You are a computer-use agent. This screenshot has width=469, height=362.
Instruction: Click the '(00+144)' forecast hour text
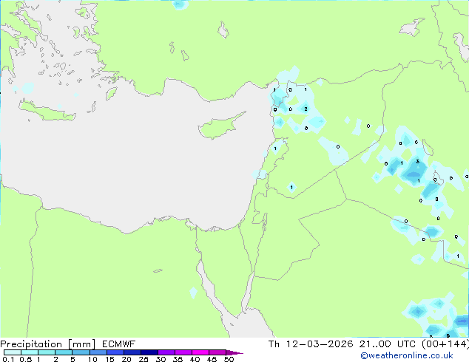click(x=445, y=344)
